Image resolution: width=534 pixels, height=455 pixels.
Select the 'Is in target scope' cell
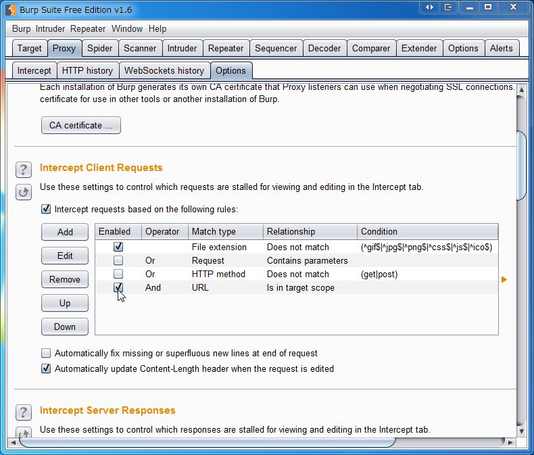coord(310,288)
